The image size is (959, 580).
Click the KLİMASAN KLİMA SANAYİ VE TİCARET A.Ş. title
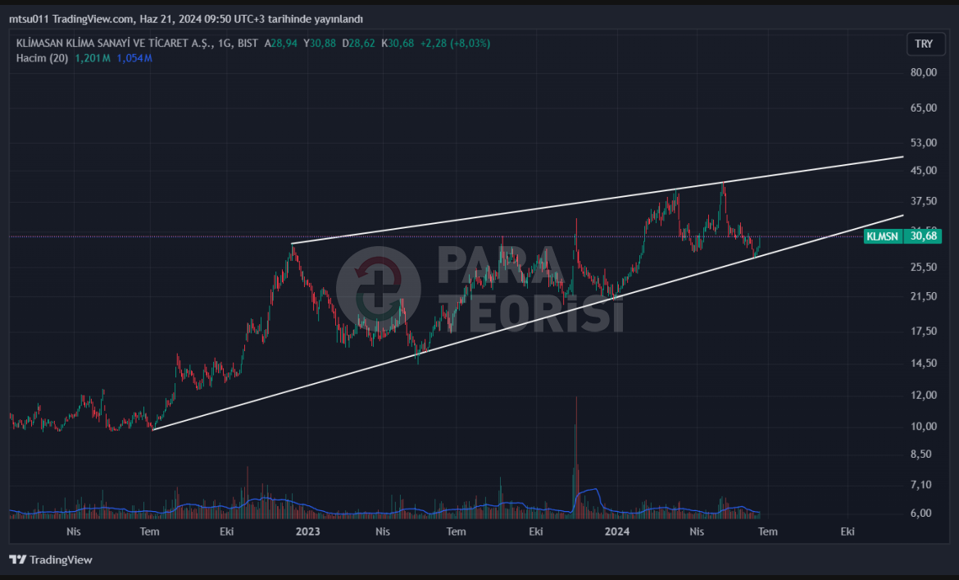(x=114, y=43)
